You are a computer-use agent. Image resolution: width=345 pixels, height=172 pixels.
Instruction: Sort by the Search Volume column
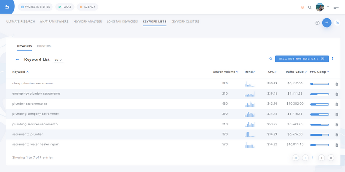tap(226, 72)
